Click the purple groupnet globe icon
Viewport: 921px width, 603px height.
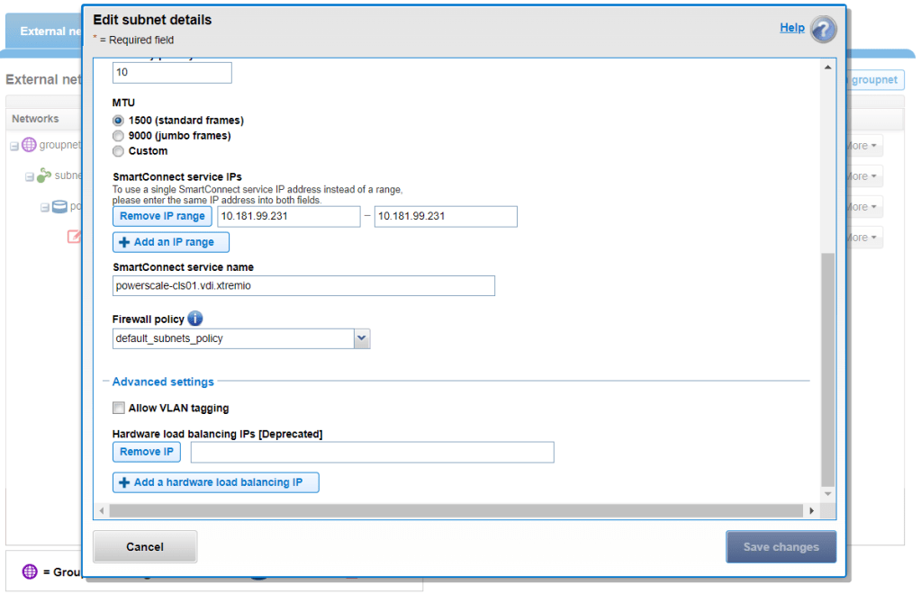pos(29,145)
